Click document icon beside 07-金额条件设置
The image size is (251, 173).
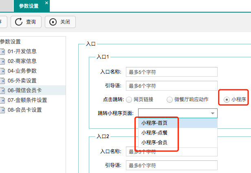2,100
